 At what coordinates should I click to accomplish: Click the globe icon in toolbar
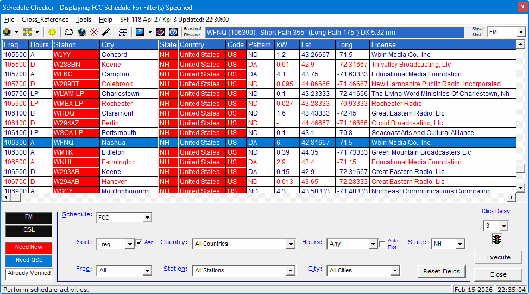[81, 33]
